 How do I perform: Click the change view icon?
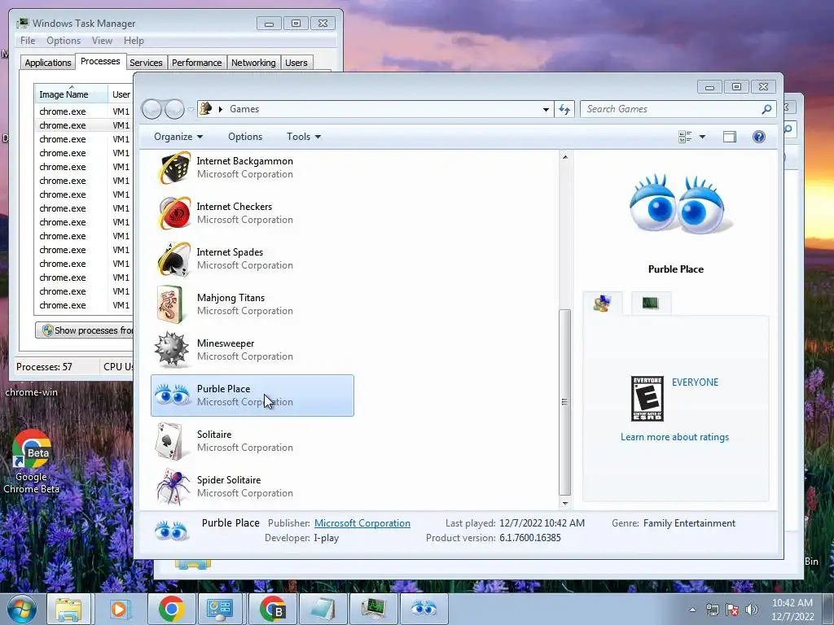pos(685,137)
